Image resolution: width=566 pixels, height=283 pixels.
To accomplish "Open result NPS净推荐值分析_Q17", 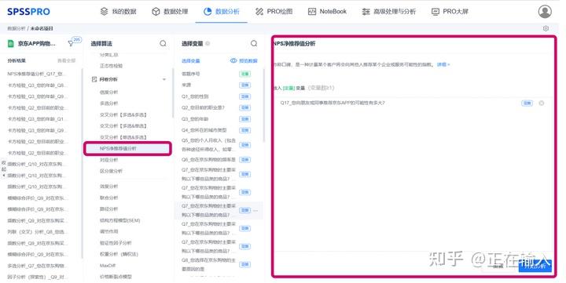I will tap(36, 74).
